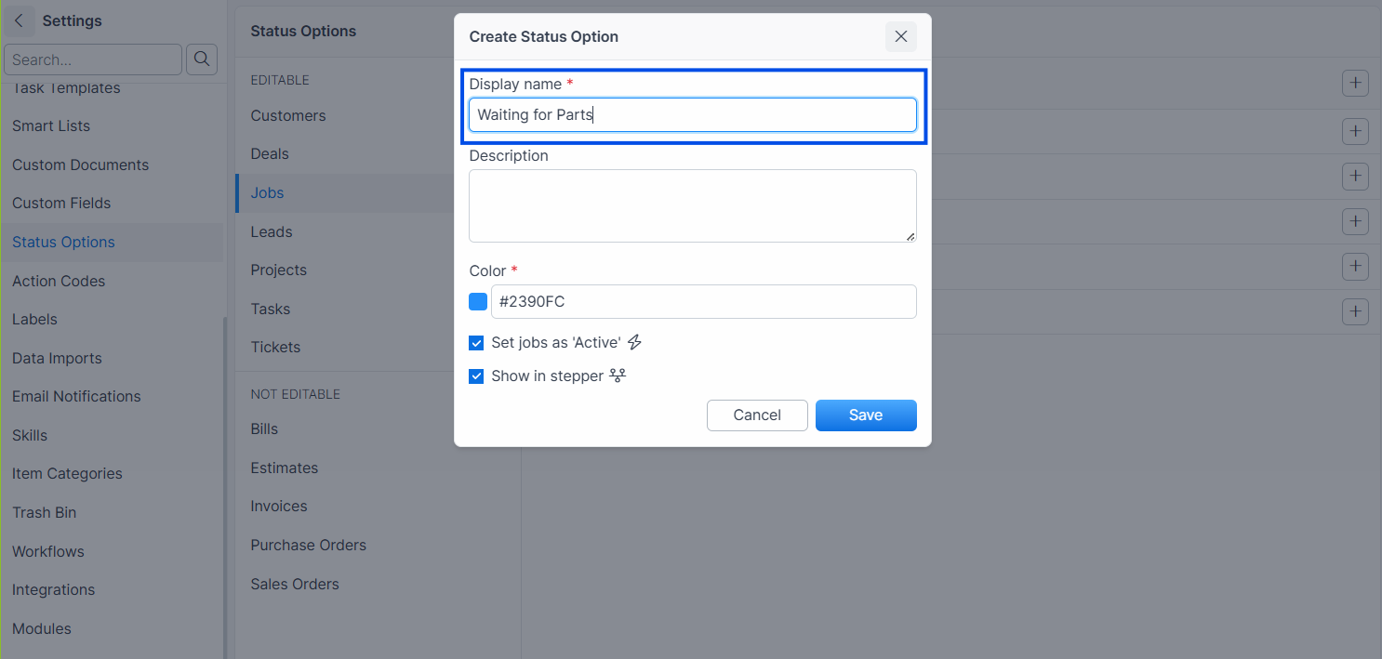The height and width of the screenshot is (659, 1382).
Task: Click the topmost plus icon on right
Action: click(1356, 83)
